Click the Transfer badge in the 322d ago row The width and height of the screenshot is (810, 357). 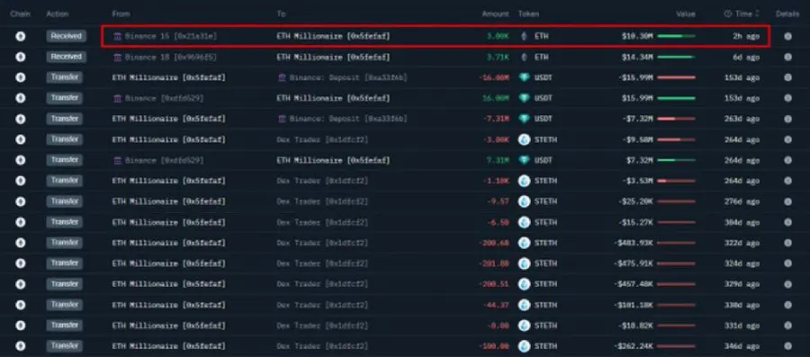pyautogui.click(x=65, y=243)
